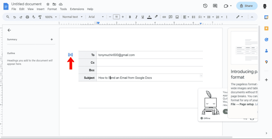Open the Subject row small dropdown arrow
The width and height of the screenshot is (272, 139).
point(201,76)
